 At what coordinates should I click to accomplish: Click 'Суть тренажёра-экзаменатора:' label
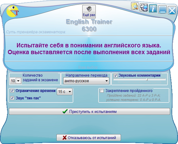(x=36, y=32)
